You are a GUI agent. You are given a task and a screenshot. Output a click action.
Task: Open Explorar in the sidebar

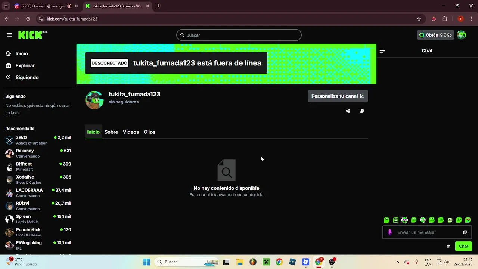pos(25,66)
